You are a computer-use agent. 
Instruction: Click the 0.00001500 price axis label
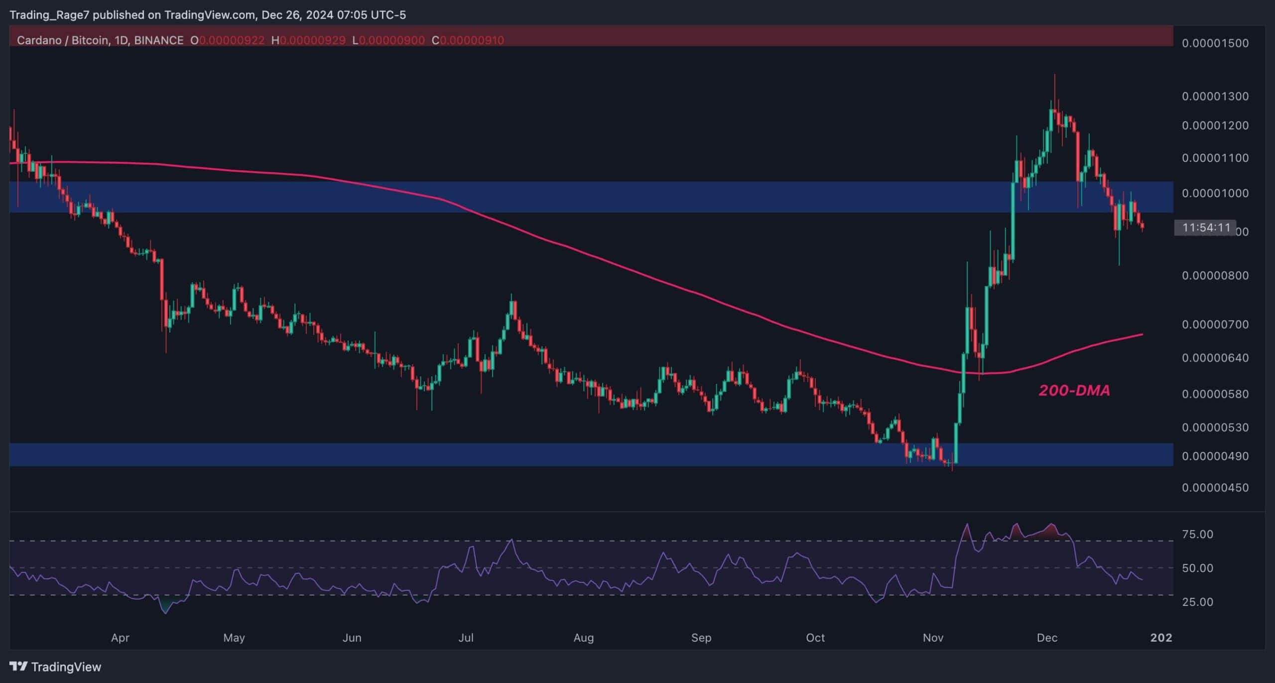tap(1215, 43)
